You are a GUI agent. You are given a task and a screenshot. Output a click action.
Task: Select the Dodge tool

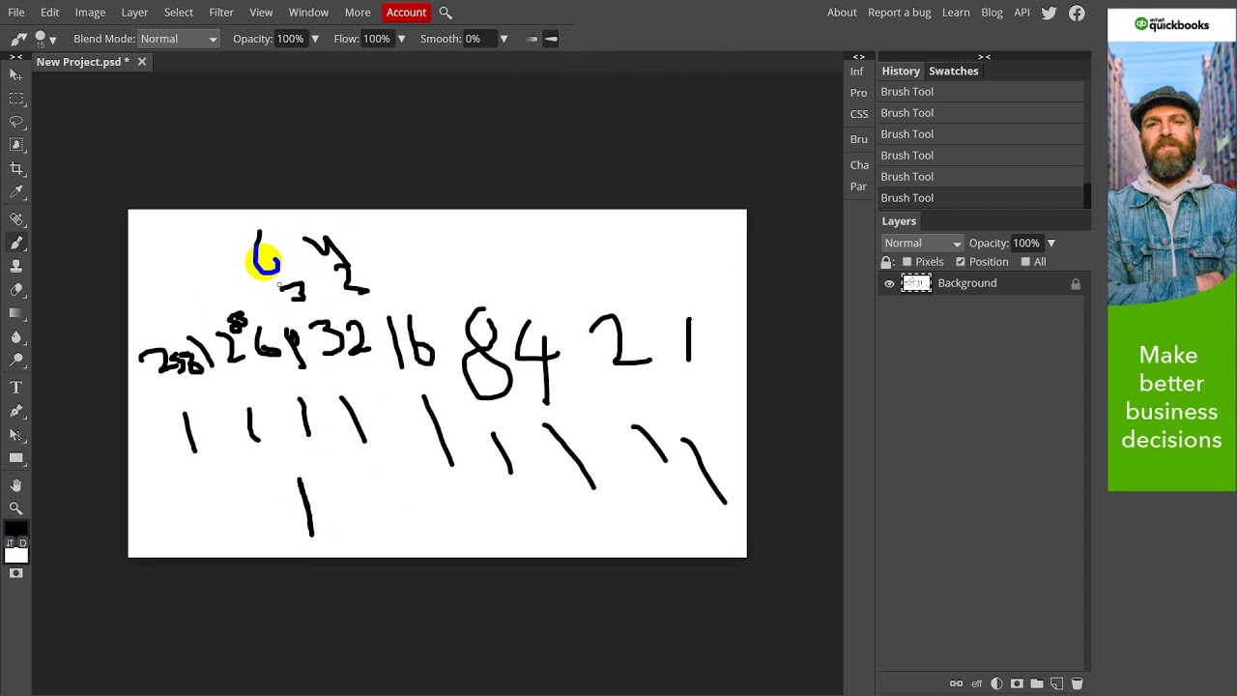click(x=16, y=360)
